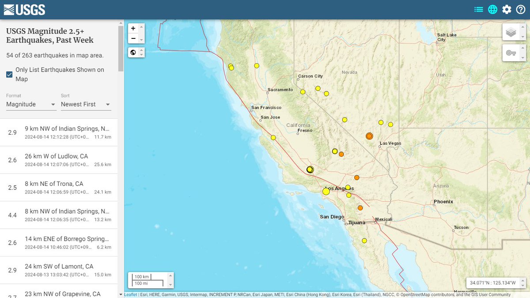This screenshot has width=530, height=298.
Task: Select orange marker north of Mexicali
Action: (360, 207)
